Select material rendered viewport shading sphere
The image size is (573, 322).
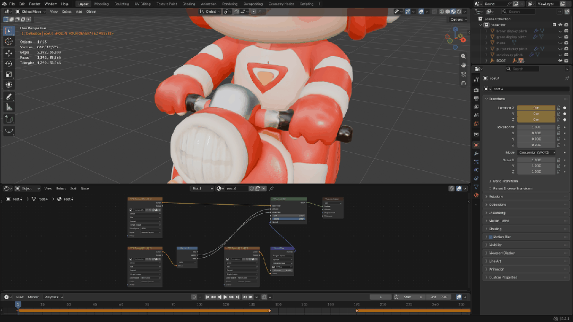coord(453,12)
